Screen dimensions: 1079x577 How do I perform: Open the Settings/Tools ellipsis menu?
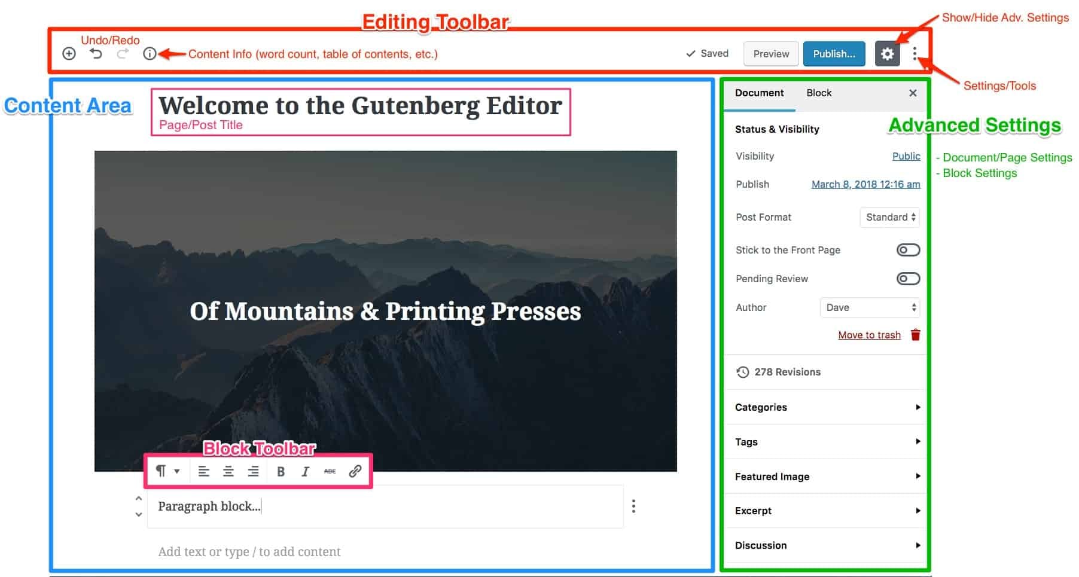(915, 53)
